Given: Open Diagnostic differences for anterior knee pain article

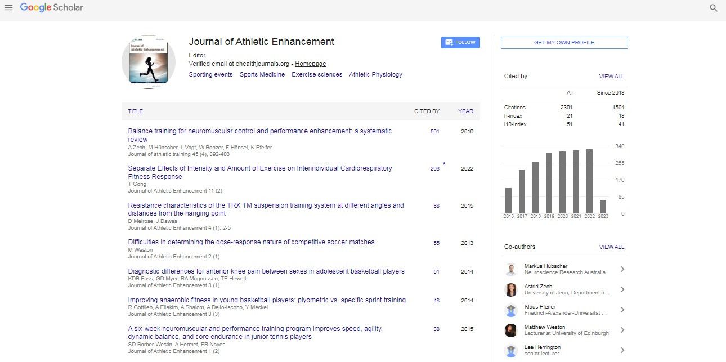Looking at the screenshot, I should [x=266, y=271].
